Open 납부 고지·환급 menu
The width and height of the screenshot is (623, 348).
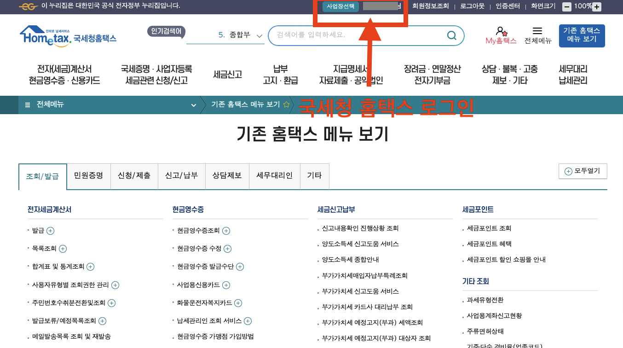(x=280, y=75)
